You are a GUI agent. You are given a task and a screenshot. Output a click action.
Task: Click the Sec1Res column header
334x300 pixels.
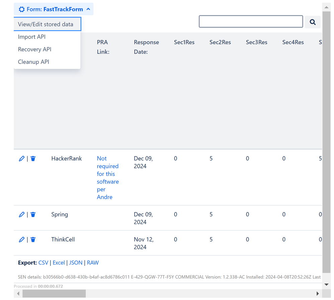(184, 42)
